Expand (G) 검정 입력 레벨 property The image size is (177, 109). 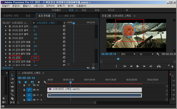(6, 62)
